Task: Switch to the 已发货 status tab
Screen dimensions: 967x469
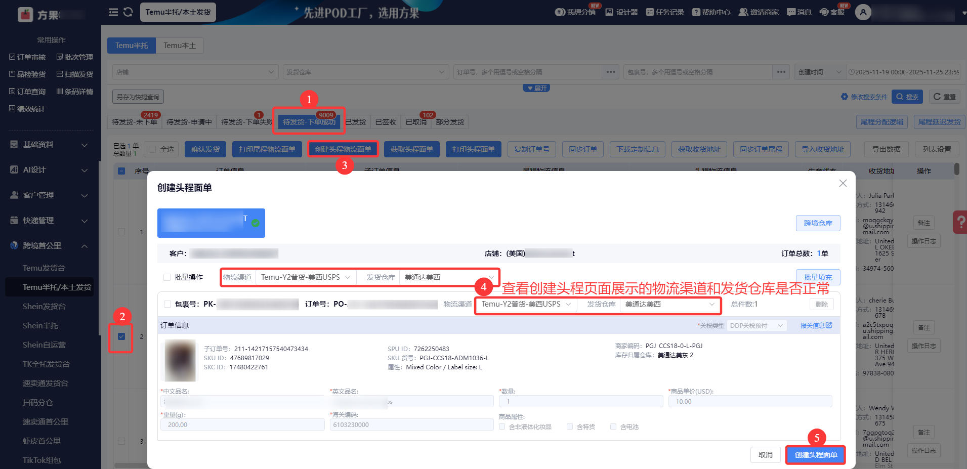Action: point(355,122)
